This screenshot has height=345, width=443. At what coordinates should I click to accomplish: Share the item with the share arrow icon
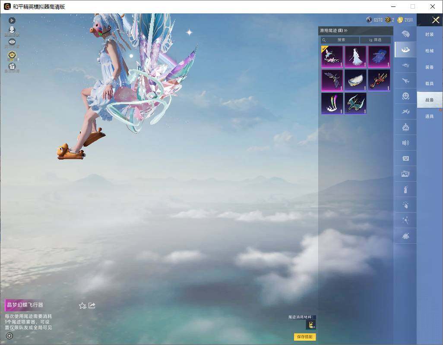pyautogui.click(x=92, y=305)
